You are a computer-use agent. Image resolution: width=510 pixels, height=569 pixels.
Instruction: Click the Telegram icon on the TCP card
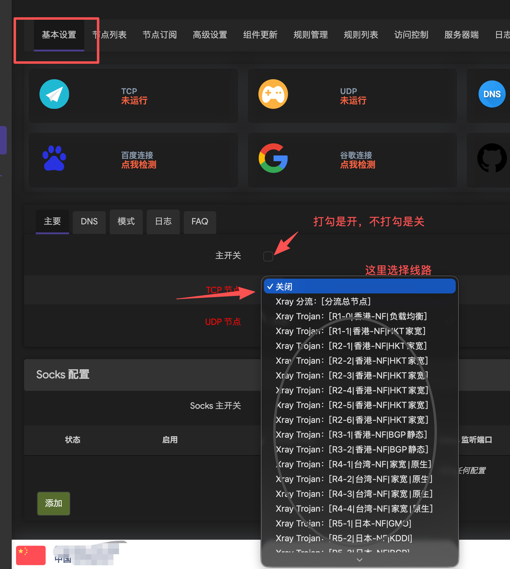coord(54,94)
